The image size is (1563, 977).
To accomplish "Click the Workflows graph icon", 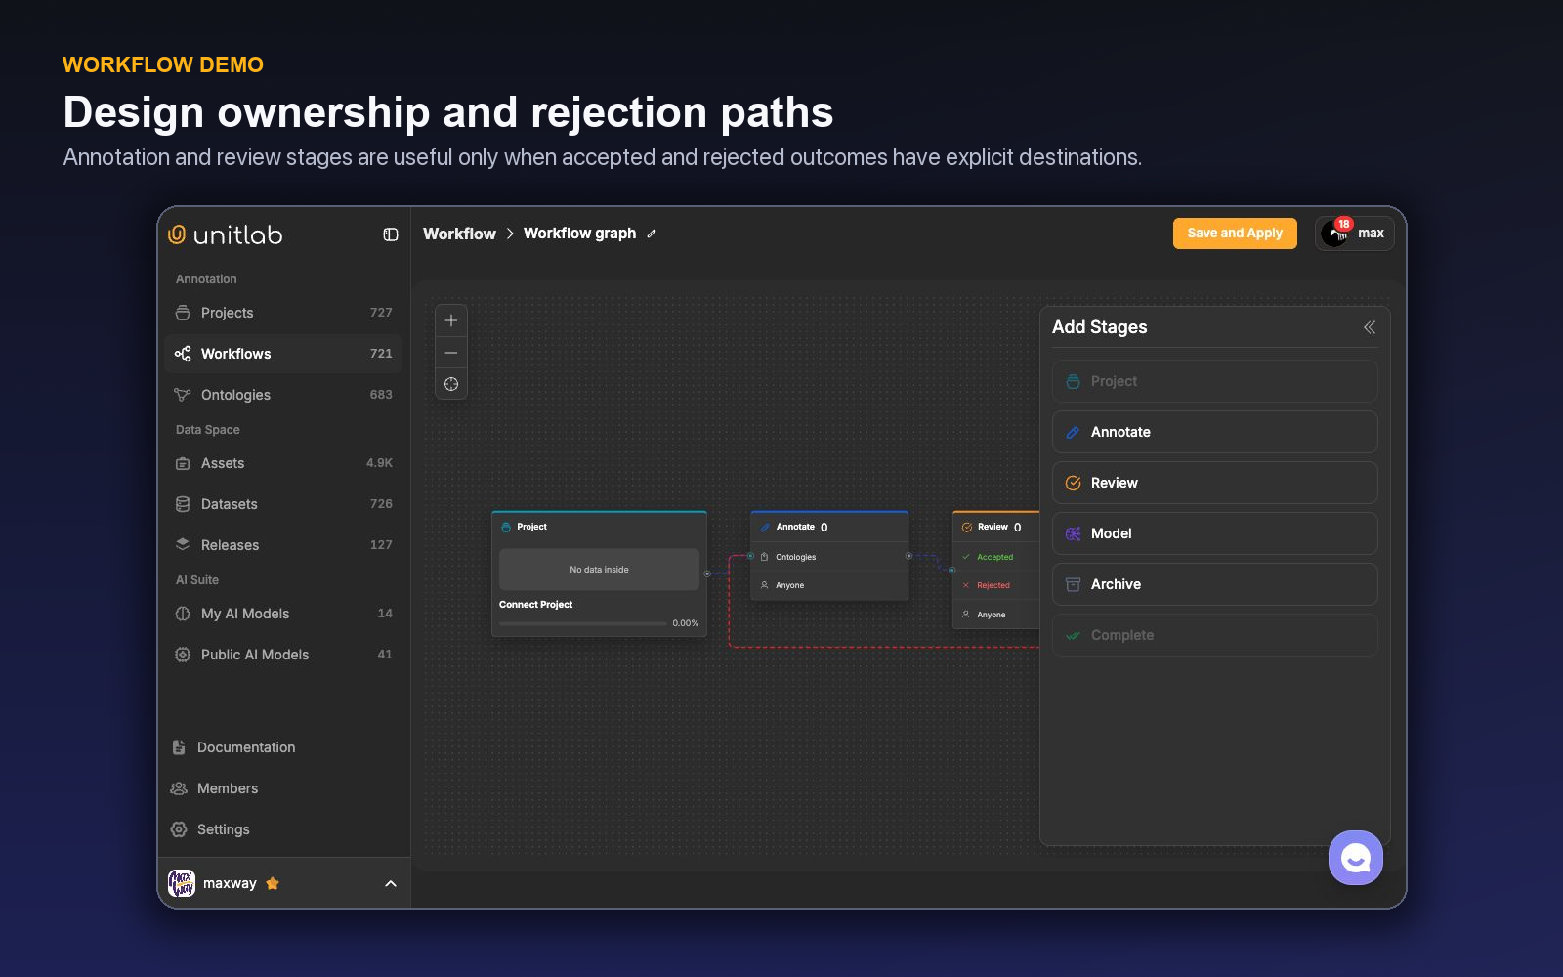I will click(x=183, y=354).
